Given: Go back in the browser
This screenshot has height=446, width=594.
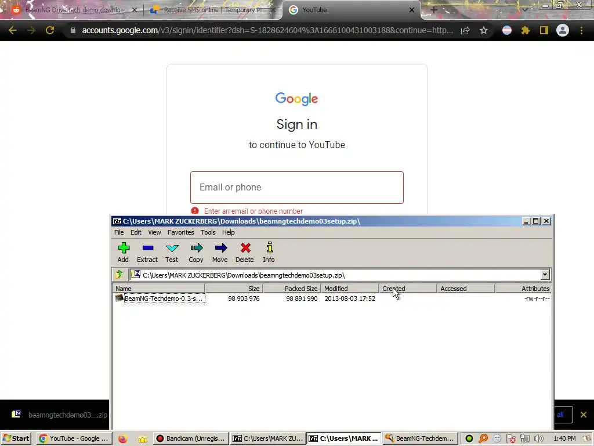Looking at the screenshot, I should 13,30.
